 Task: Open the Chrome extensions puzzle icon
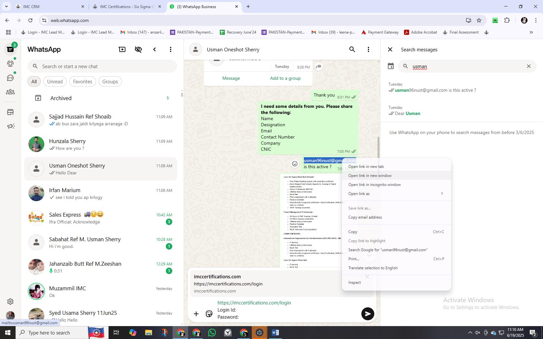coord(507,20)
